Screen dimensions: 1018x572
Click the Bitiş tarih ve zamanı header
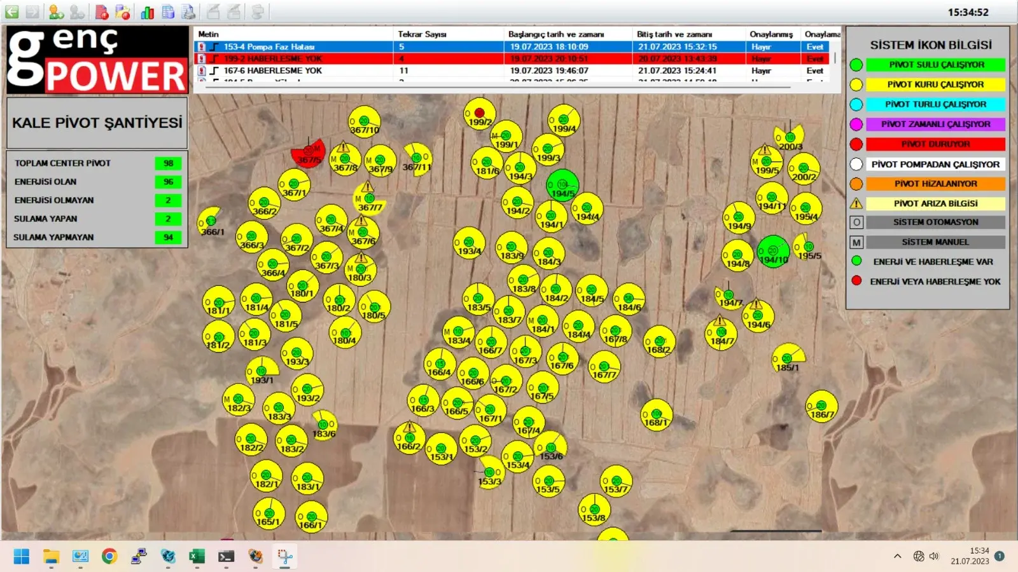[x=674, y=34]
